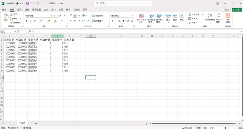Toggle Underline formatting
Viewport: 243px width, 129px height.
(35, 21)
